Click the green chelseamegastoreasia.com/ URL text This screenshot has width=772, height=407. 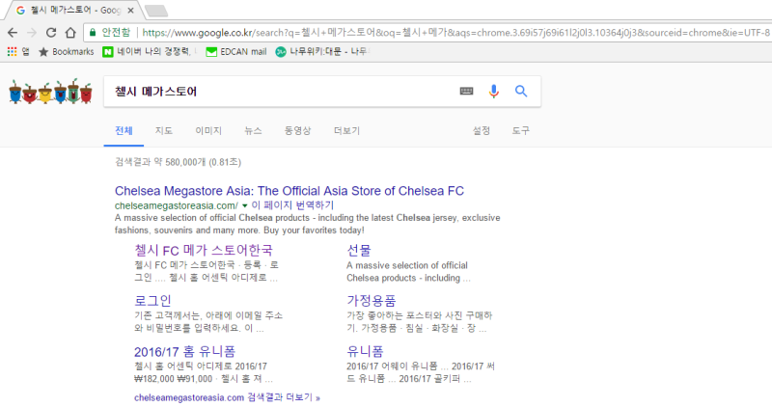[x=177, y=205]
